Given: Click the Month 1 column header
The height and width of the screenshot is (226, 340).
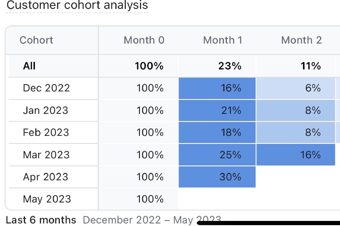Looking at the screenshot, I should 222,40.
